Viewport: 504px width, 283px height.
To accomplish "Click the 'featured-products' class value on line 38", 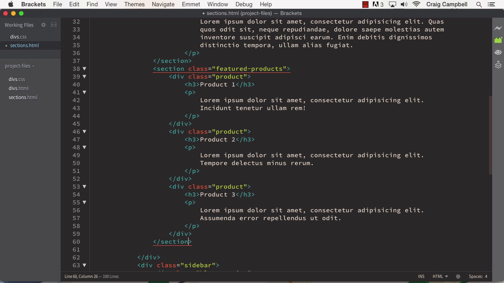I will click(x=249, y=69).
